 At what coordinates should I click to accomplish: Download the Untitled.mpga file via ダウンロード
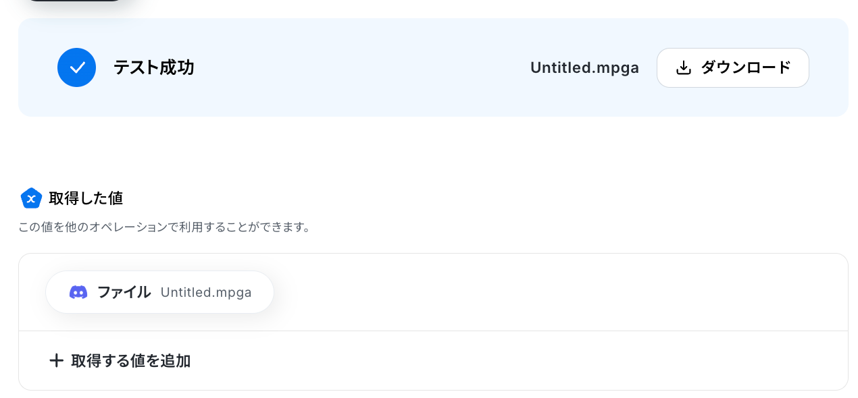coord(732,67)
